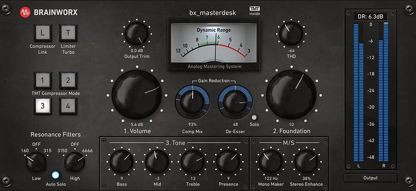Click the left channel L level meter
This screenshot has width=416, height=191.
pyautogui.click(x=358, y=92)
